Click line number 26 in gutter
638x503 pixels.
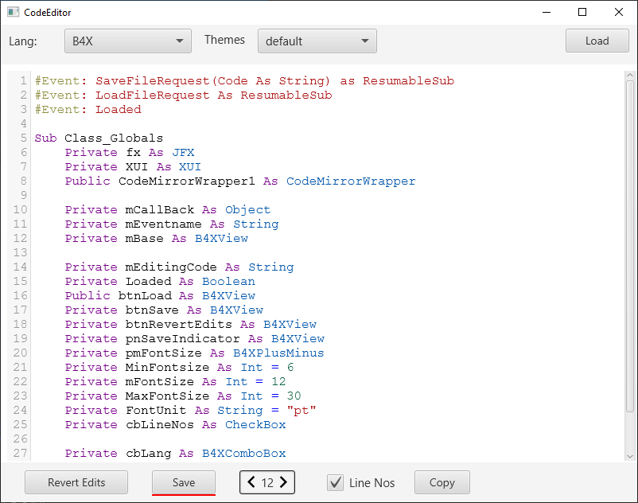click(x=20, y=439)
